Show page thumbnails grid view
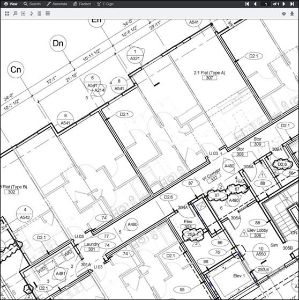 7,13
